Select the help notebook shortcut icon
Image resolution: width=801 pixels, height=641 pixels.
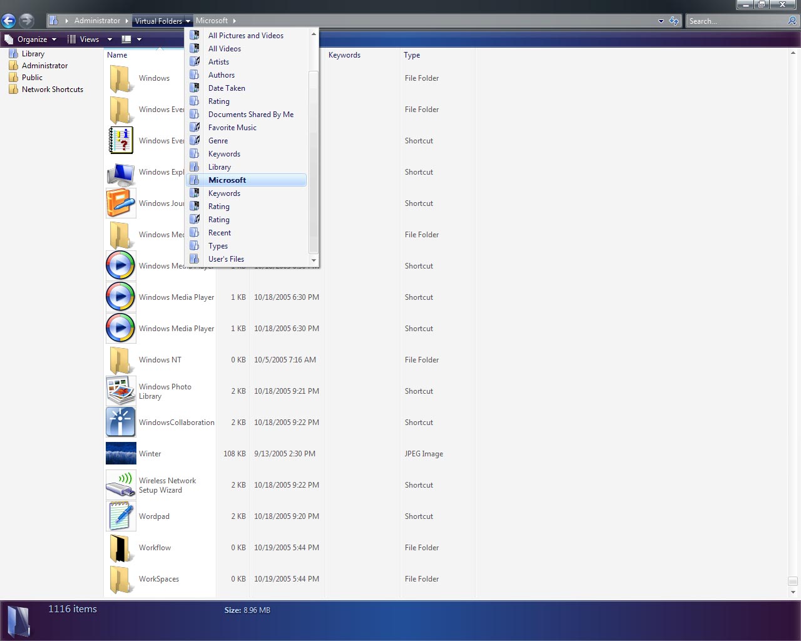coord(121,141)
